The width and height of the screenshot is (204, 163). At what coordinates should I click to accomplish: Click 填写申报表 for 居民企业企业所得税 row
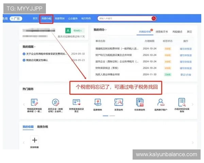(x=186, y=62)
